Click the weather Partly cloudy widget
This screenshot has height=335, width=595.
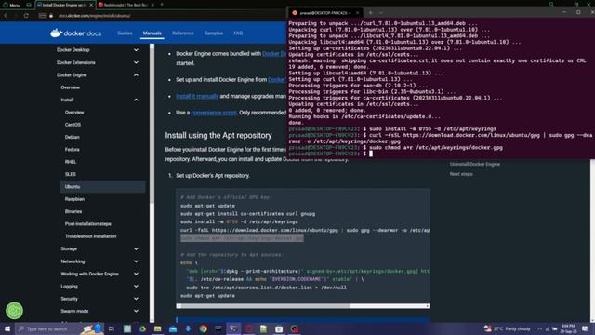[508, 328]
